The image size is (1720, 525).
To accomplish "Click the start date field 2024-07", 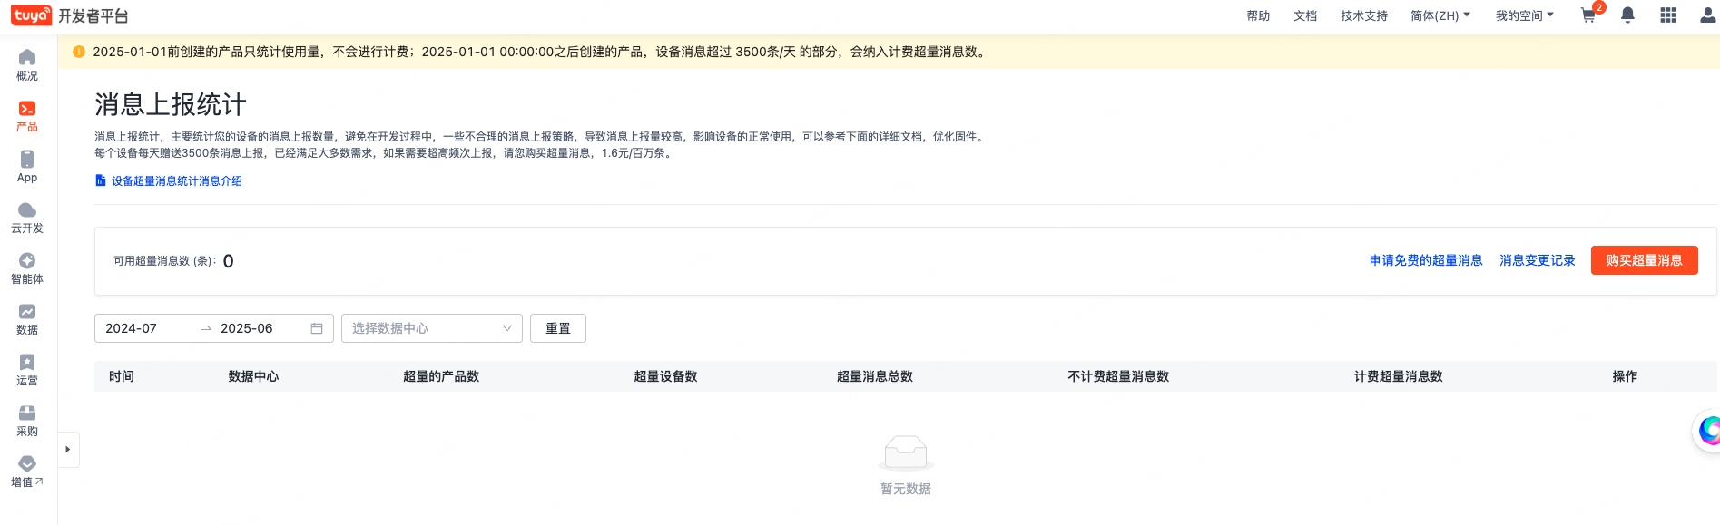I will tap(145, 328).
